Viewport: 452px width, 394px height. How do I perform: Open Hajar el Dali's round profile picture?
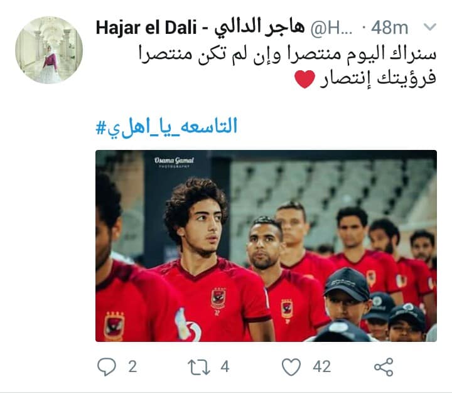(x=49, y=50)
